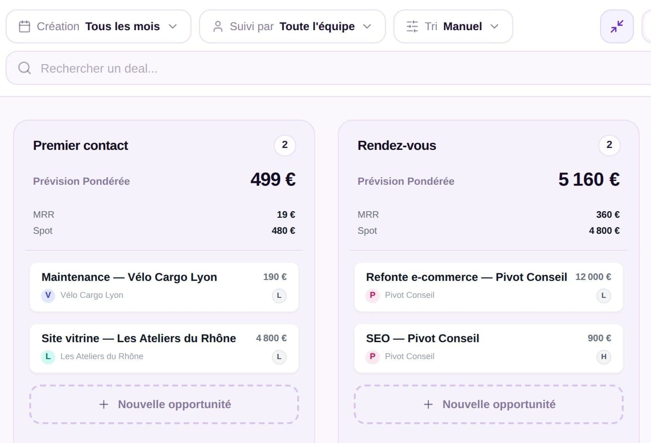Click the Spot 480 € value

[284, 231]
